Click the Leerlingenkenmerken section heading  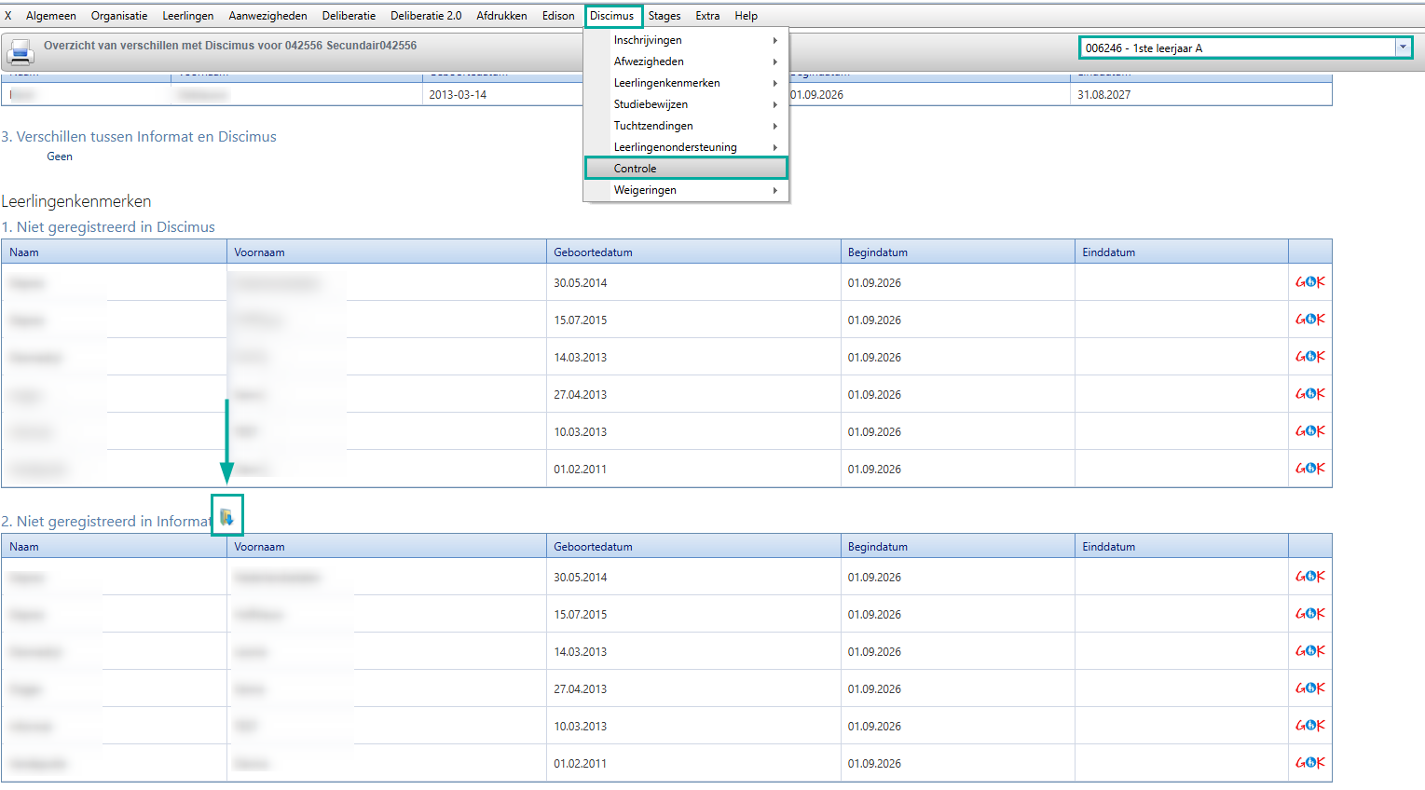(76, 201)
